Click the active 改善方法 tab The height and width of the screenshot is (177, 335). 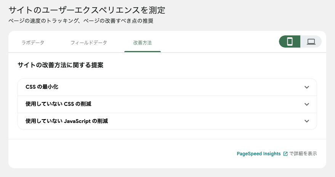[142, 42]
